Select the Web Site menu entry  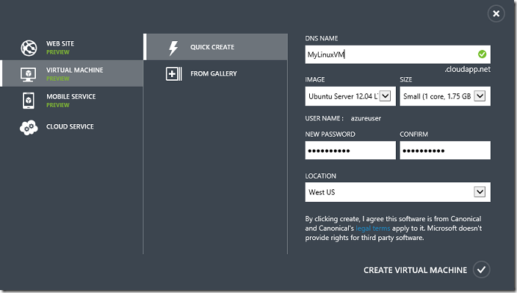click(x=71, y=48)
